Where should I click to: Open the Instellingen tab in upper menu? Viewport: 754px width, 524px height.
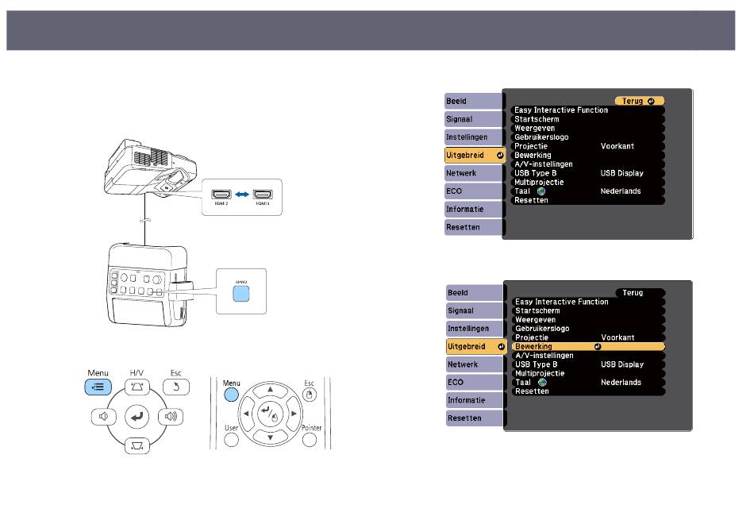click(x=473, y=137)
